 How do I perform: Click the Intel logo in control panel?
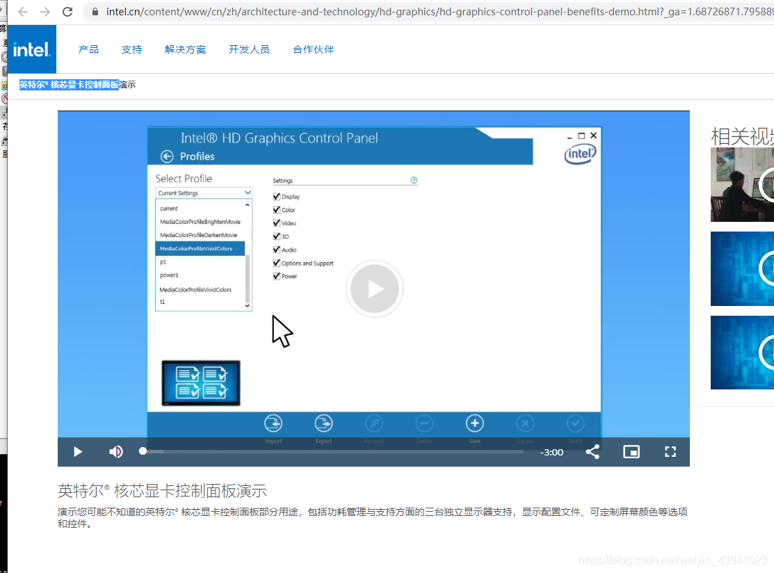580,154
